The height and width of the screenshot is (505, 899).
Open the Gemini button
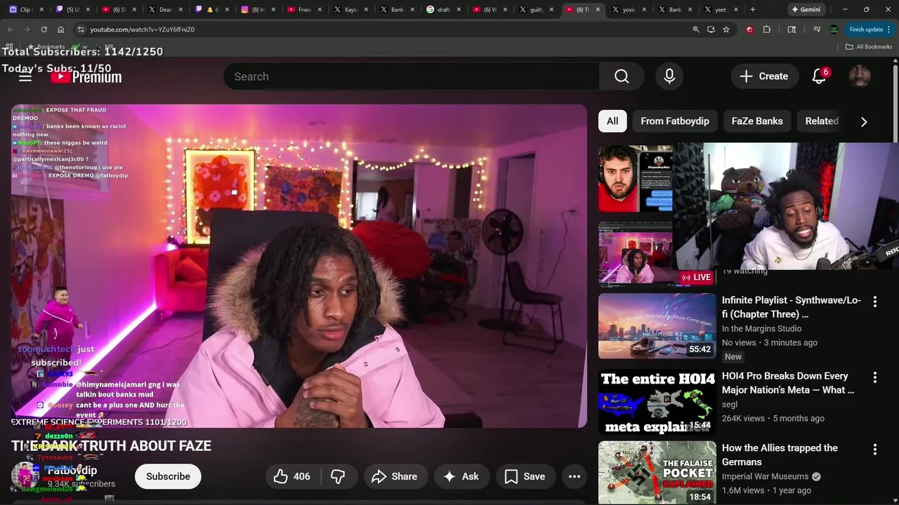[x=806, y=10]
